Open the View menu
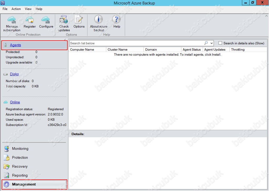269x191 pixels. pos(28,9)
